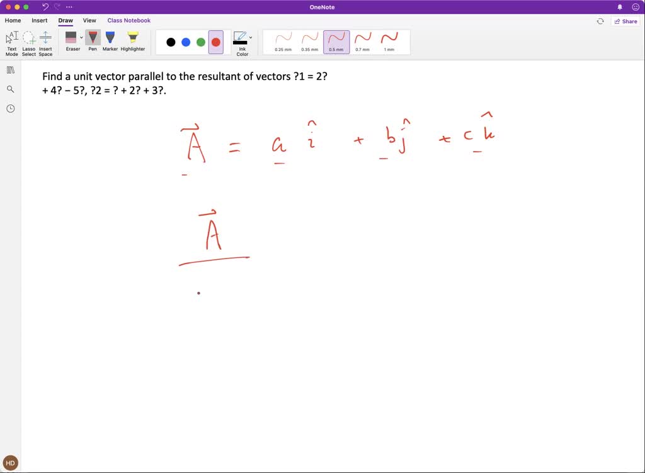
Task: Switch to Text Mode
Action: tap(11, 41)
